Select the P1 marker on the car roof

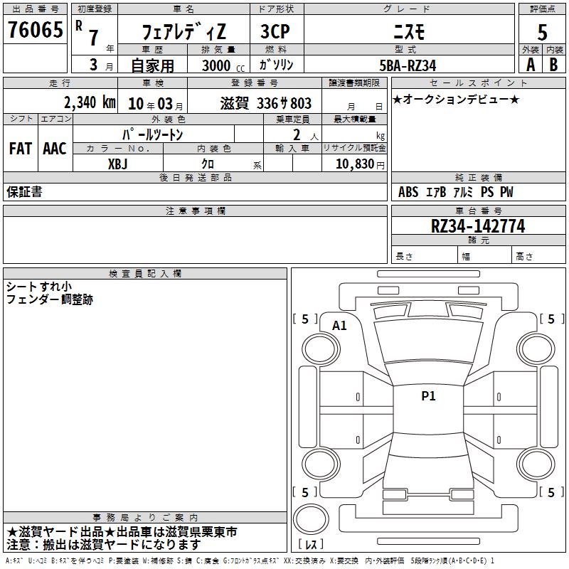click(428, 396)
